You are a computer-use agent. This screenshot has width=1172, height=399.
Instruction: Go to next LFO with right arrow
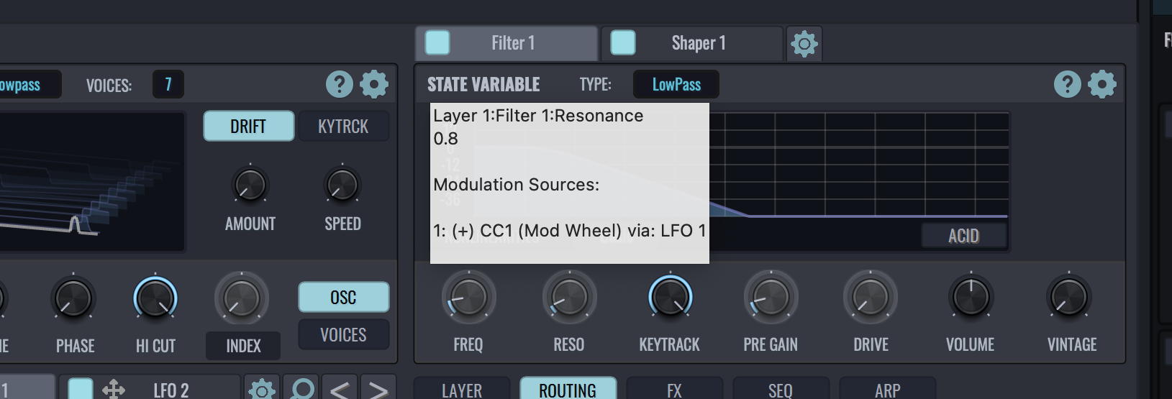pos(378,390)
